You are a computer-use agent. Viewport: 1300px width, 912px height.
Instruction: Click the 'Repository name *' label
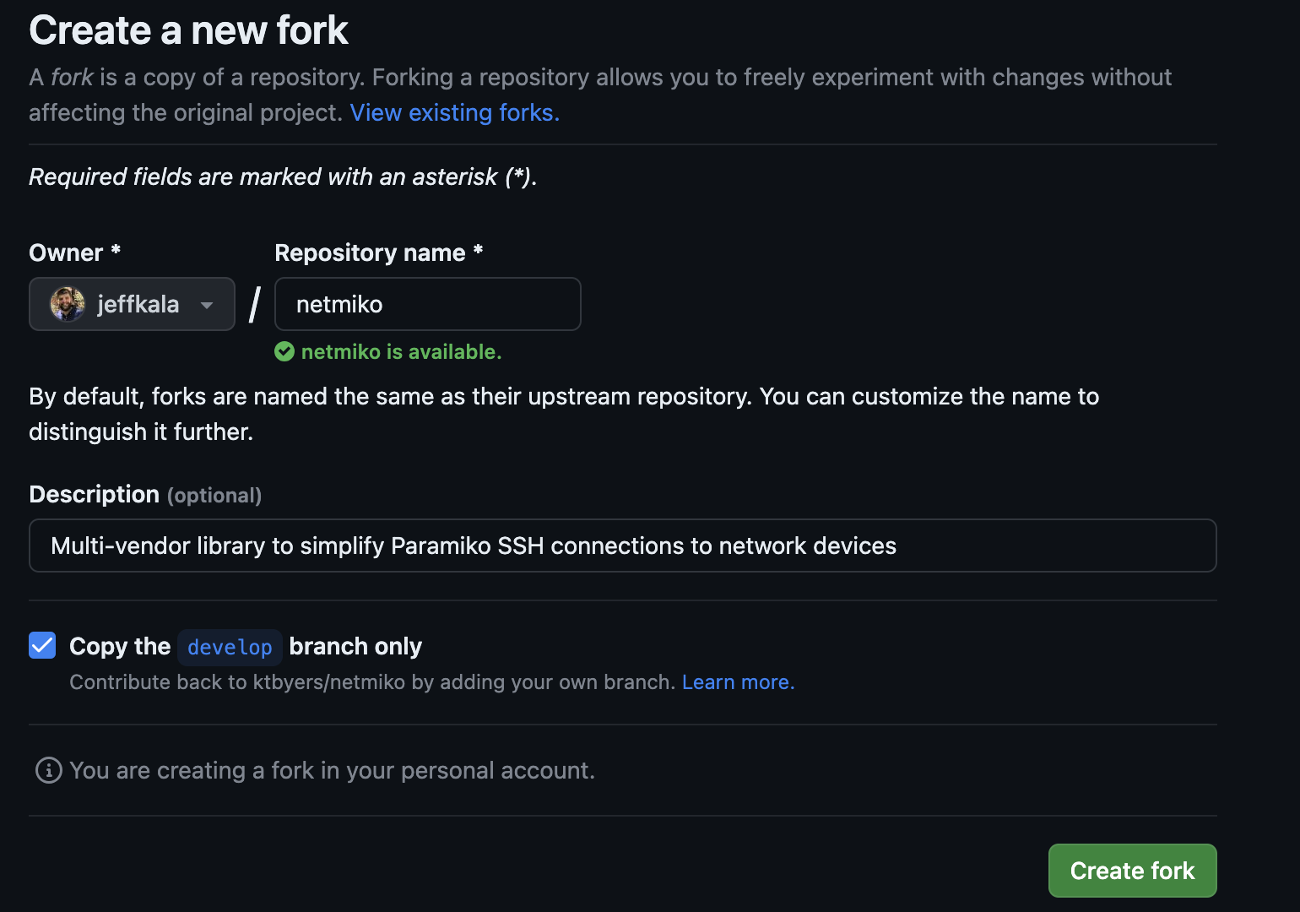[x=379, y=252]
